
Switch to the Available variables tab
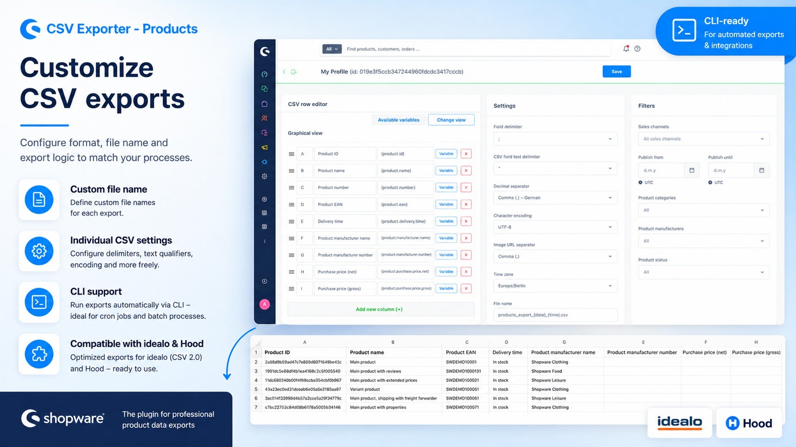click(x=398, y=120)
